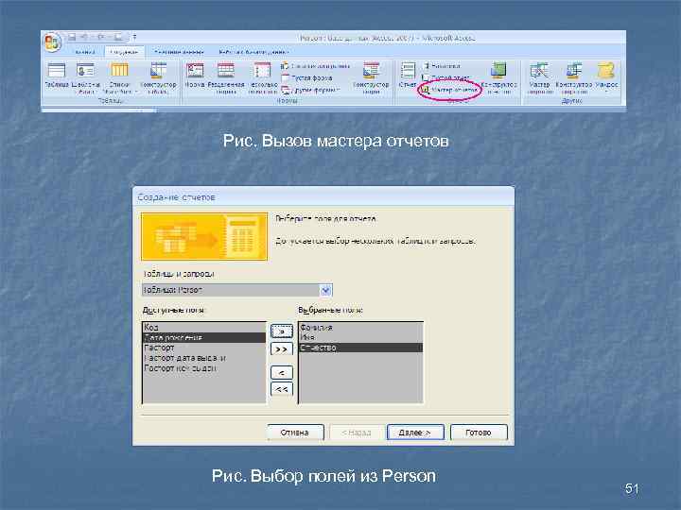Open Списки SharePoint lists button
Viewport: 681px width, 510px height.
pos(119,78)
